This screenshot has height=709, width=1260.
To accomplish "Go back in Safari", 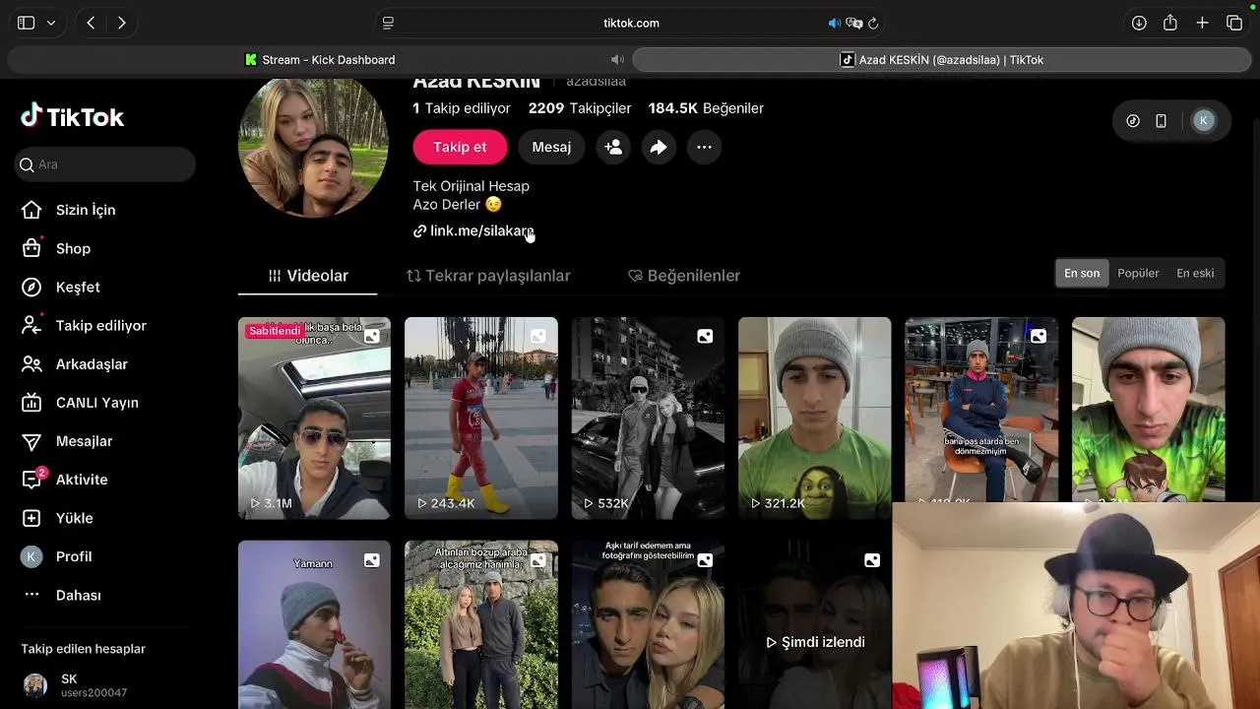I will point(91,23).
